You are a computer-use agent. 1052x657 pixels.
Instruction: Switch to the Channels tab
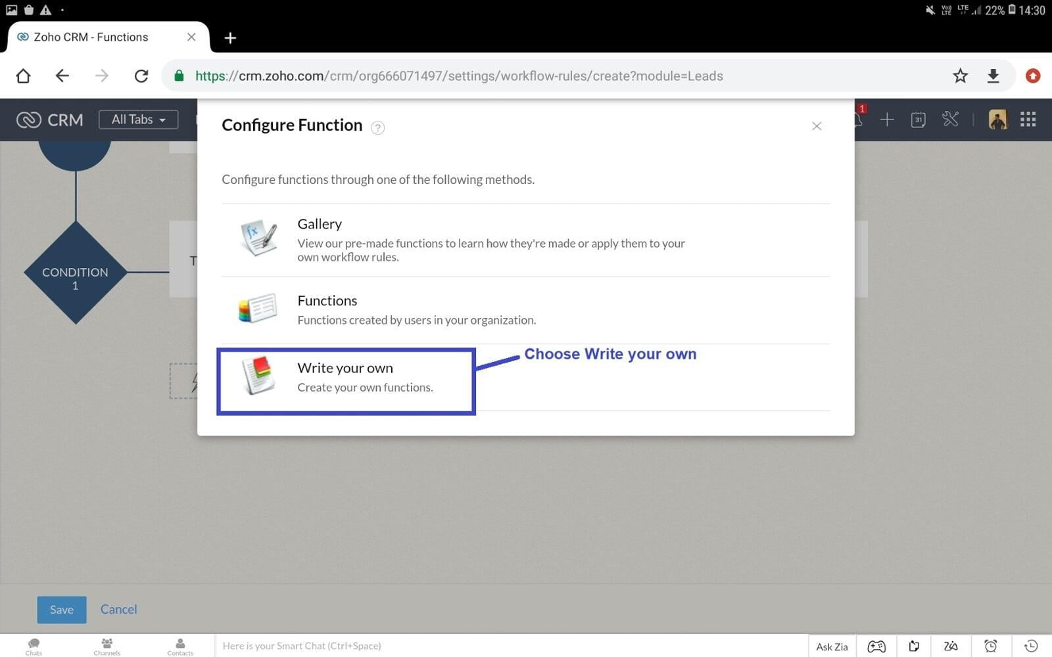pos(107,646)
